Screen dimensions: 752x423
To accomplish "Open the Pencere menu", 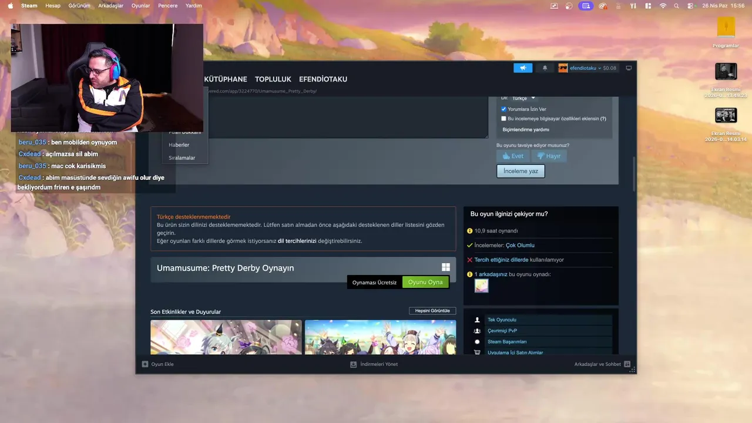I will click(168, 5).
